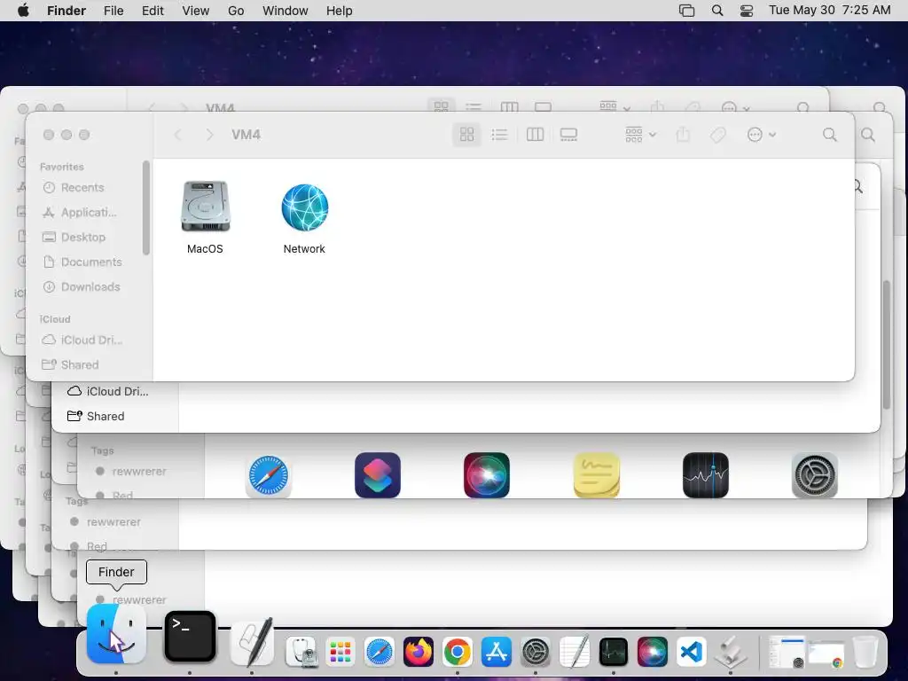The height and width of the screenshot is (681, 908).
Task: Open Visual Studio Code from the Dock
Action: tap(691, 652)
